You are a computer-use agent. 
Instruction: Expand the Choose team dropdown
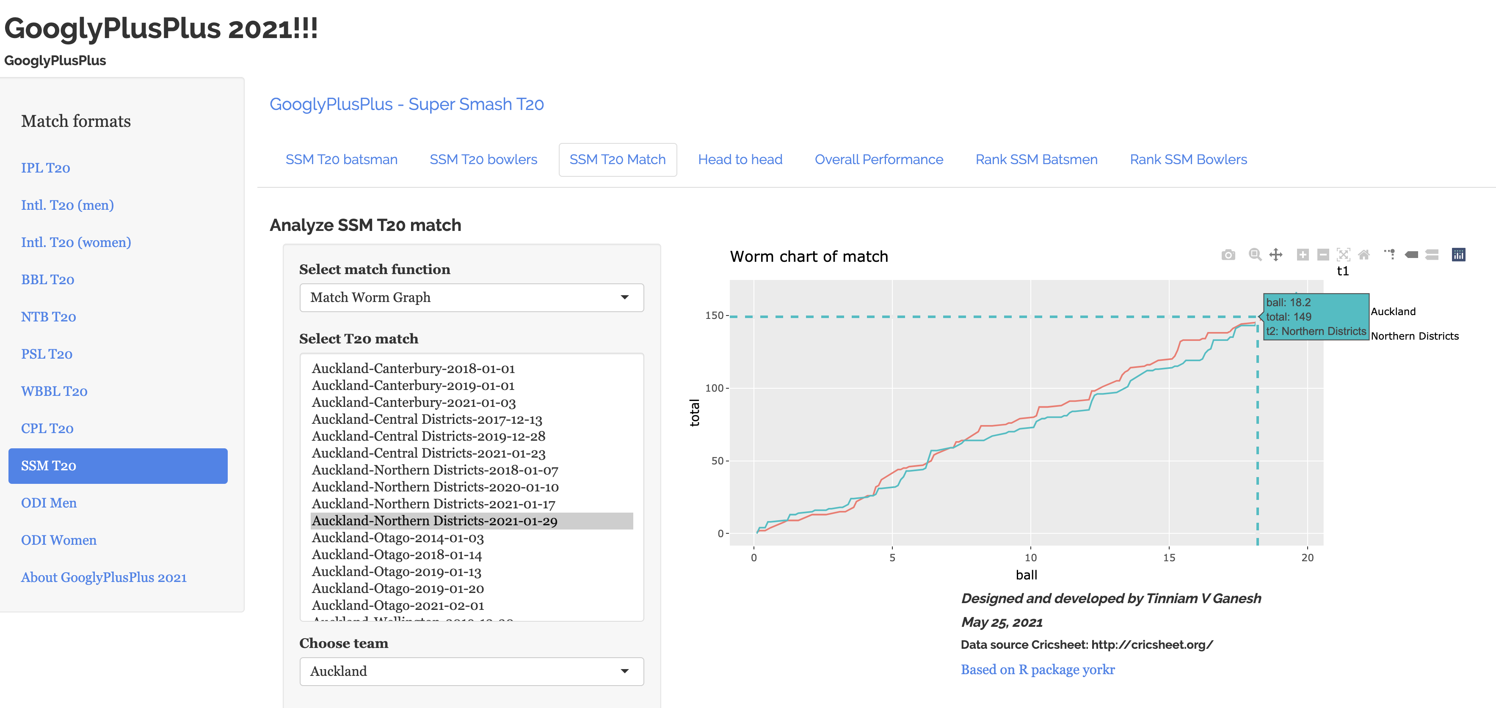pos(471,672)
